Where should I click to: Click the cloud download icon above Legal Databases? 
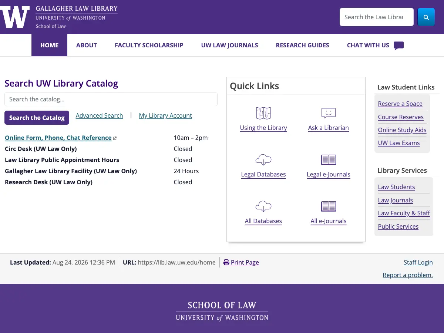pyautogui.click(x=263, y=160)
